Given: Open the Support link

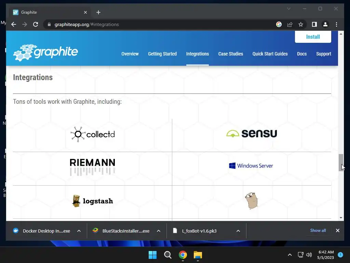Looking at the screenshot, I should [323, 54].
